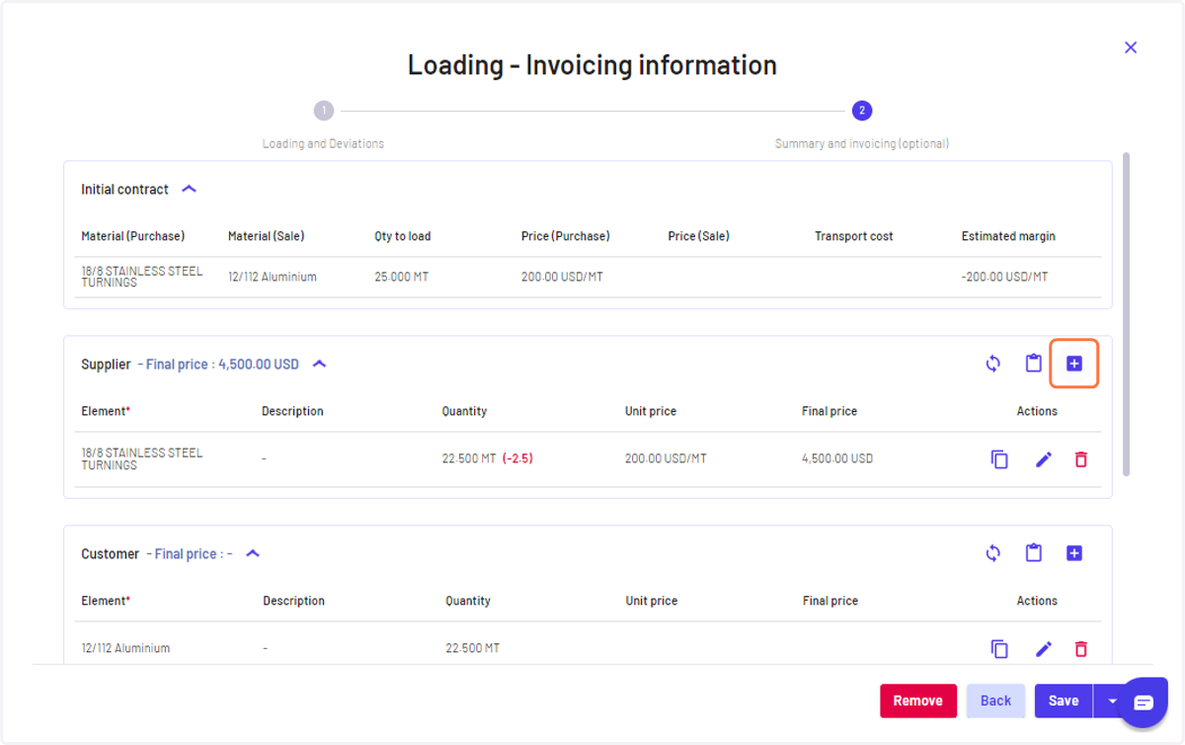Screen dimensions: 1185x745
Task: Click the -2.5 quantity deviation value
Action: [x=517, y=458]
